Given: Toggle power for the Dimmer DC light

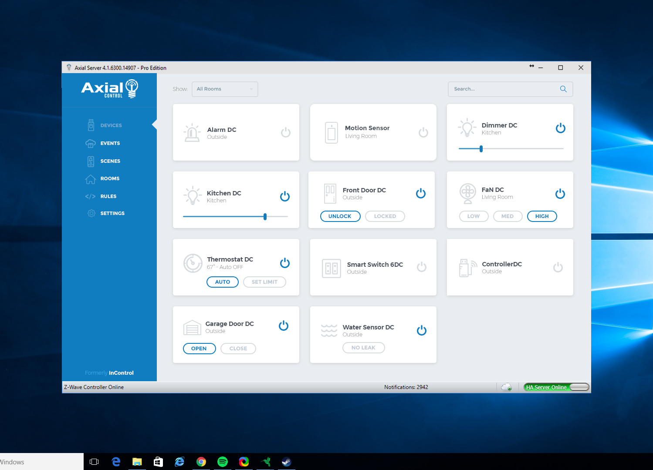Looking at the screenshot, I should 561,128.
